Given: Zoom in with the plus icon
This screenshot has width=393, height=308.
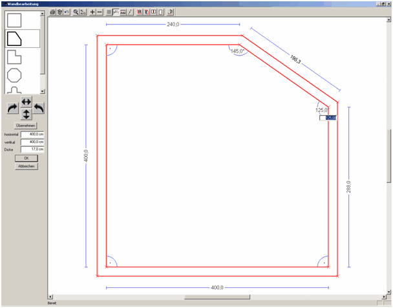Looking at the screenshot, I should click(x=92, y=12).
